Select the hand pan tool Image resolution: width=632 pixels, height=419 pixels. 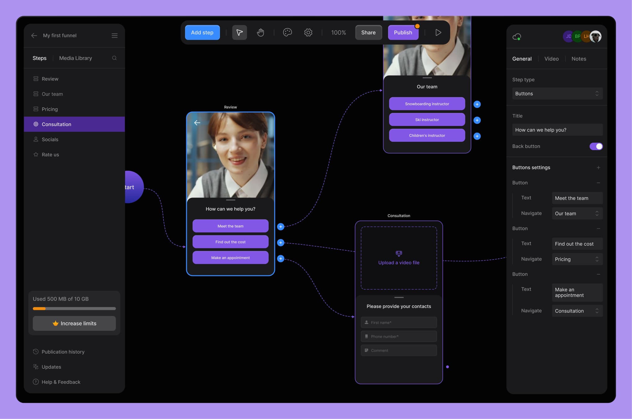click(x=260, y=33)
